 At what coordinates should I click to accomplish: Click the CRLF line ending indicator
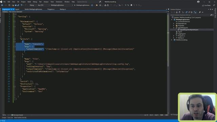coord(166,115)
